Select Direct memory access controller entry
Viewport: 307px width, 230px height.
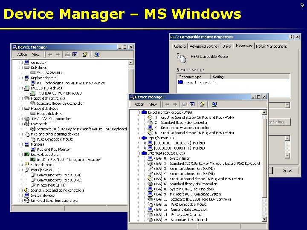[185, 128]
